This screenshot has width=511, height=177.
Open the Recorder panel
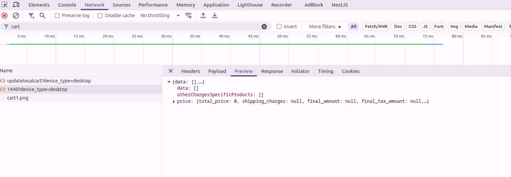[x=282, y=5]
